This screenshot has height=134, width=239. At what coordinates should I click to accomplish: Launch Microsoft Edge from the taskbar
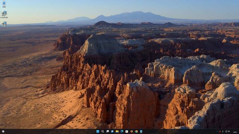[122, 131]
